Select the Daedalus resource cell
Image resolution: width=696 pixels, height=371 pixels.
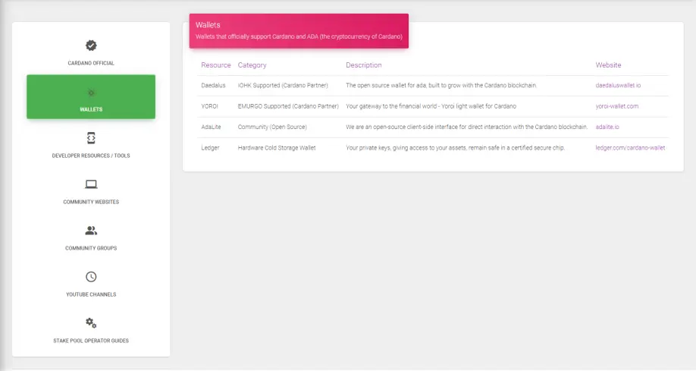[x=213, y=85]
